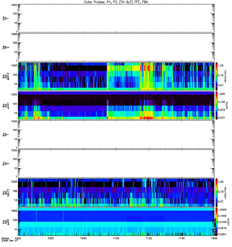Click the '1.000' value on thb scm1 color bar

pos(221,94)
